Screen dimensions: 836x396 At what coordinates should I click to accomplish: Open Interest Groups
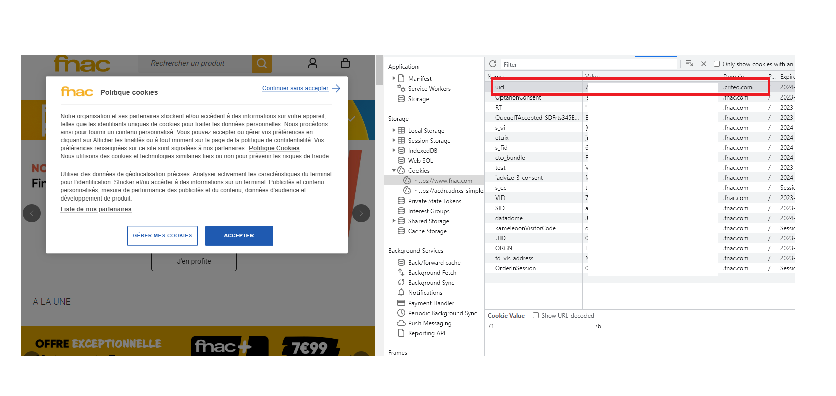(429, 211)
